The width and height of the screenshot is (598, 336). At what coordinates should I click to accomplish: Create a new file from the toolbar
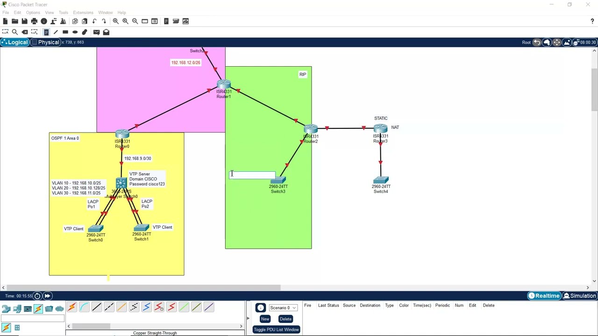5,21
